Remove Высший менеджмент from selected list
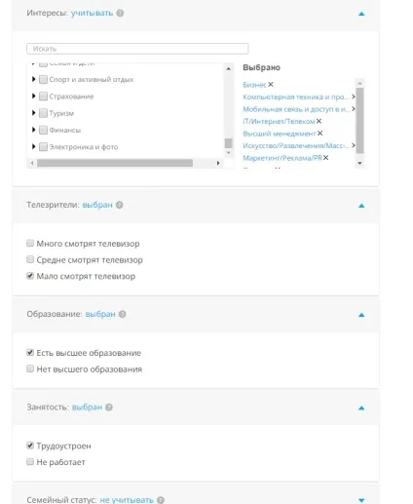This screenshot has width=413, height=504. coord(319,134)
